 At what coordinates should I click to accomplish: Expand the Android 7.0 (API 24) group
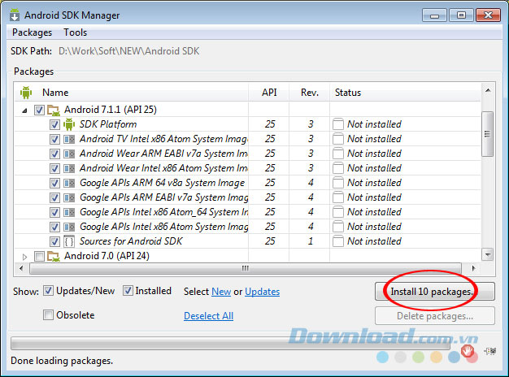point(24,256)
